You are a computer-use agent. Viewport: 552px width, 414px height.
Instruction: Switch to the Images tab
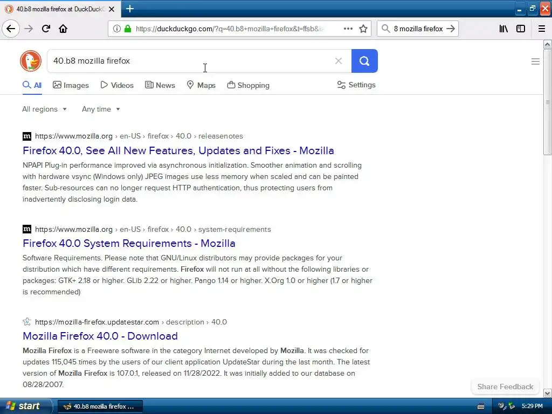coord(71,85)
